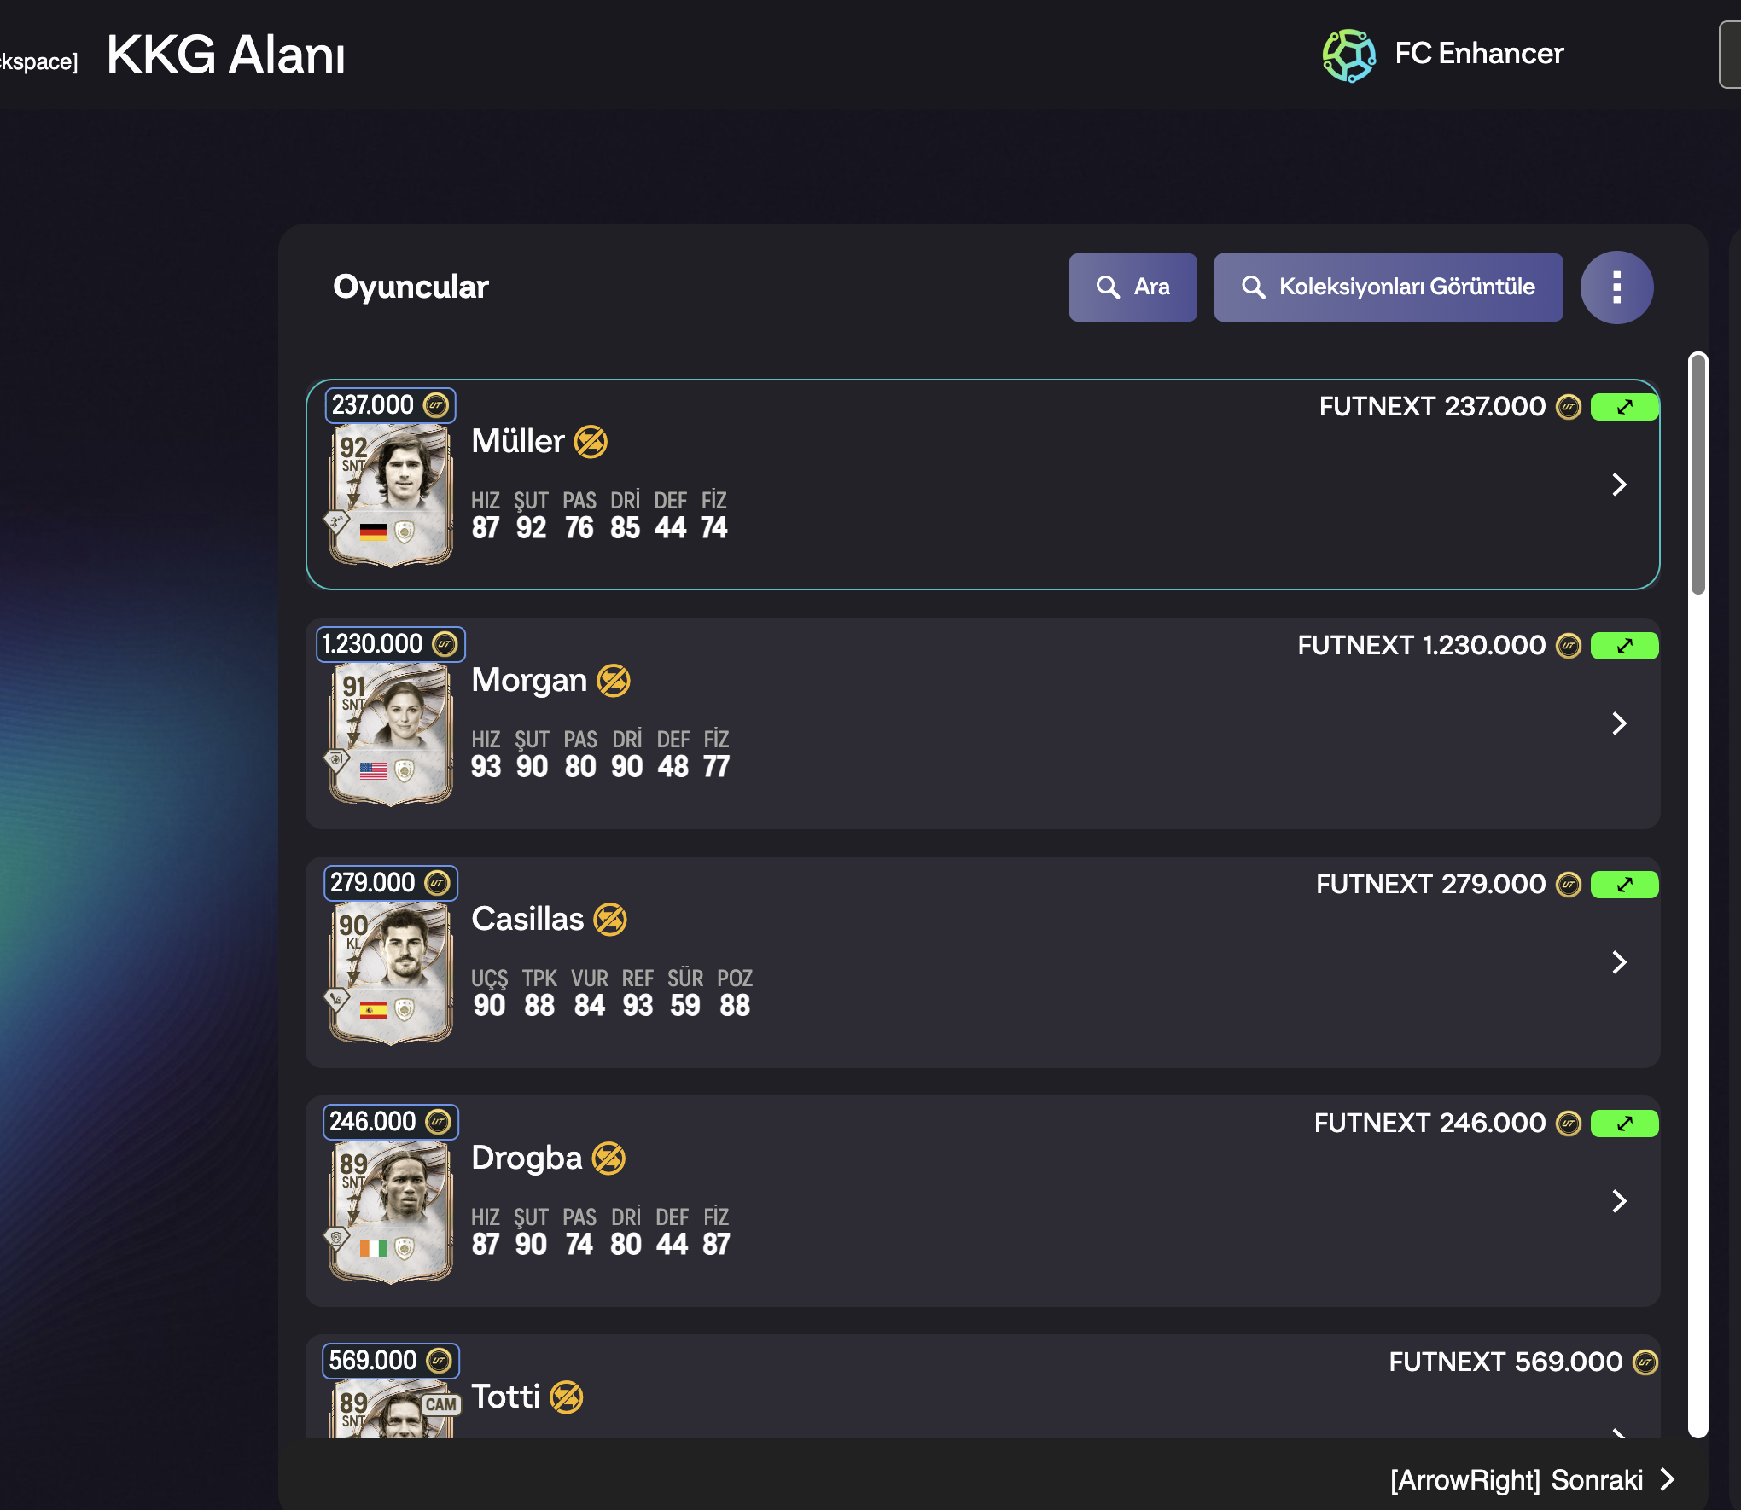Click the untradeable icon next to Müller
1741x1510 pixels.
[591, 442]
